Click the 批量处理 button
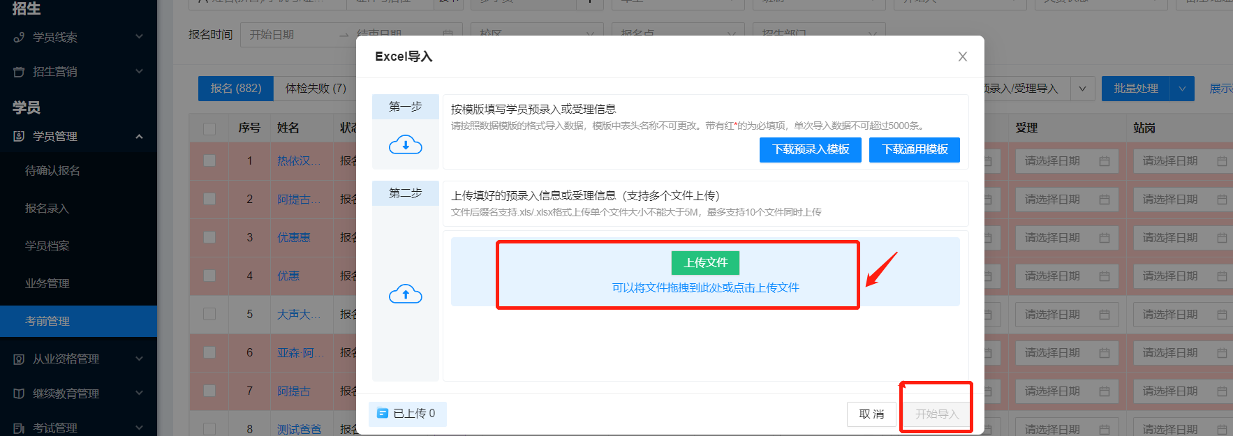This screenshot has height=436, width=1233. tap(1136, 89)
